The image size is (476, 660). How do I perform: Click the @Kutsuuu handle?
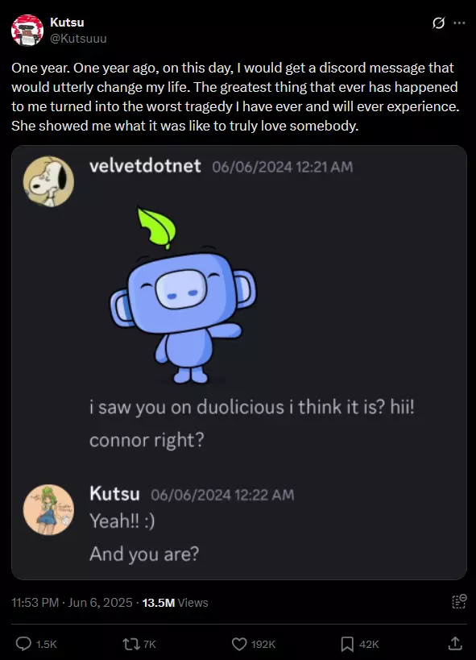pyautogui.click(x=78, y=39)
